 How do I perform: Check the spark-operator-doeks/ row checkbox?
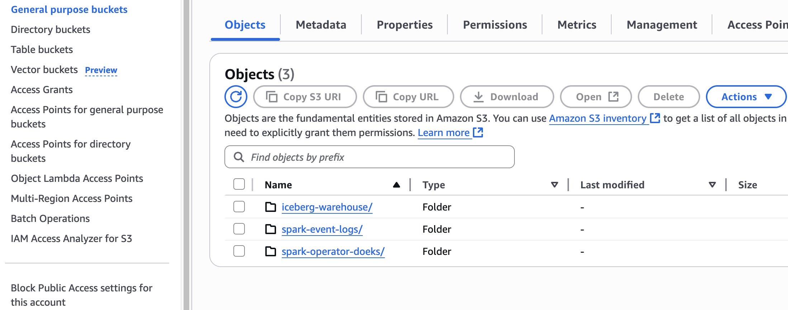point(239,251)
